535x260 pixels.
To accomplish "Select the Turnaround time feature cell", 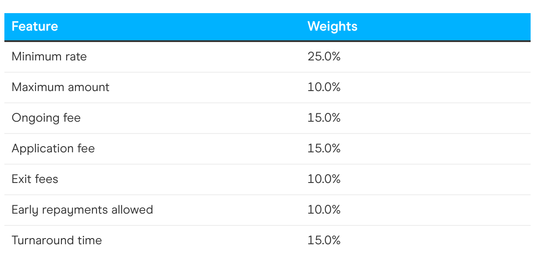I will (57, 240).
